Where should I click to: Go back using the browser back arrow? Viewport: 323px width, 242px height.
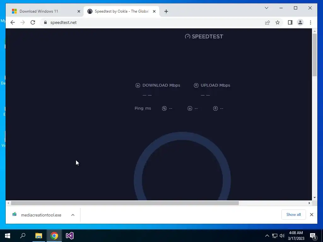pyautogui.click(x=13, y=22)
